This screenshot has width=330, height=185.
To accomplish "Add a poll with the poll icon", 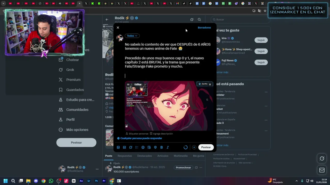I will click(137, 147).
